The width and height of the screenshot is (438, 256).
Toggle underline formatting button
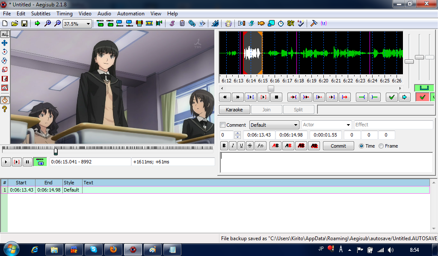click(241, 145)
